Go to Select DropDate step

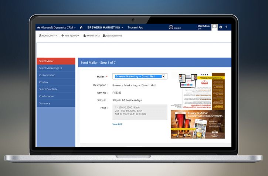tap(56, 89)
